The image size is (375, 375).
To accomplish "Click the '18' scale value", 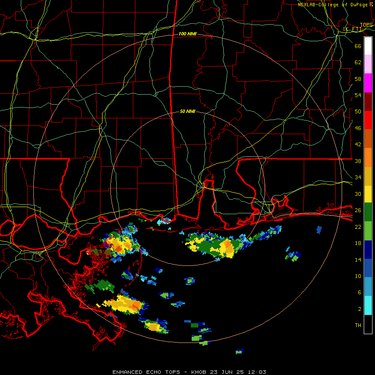I will [358, 243].
